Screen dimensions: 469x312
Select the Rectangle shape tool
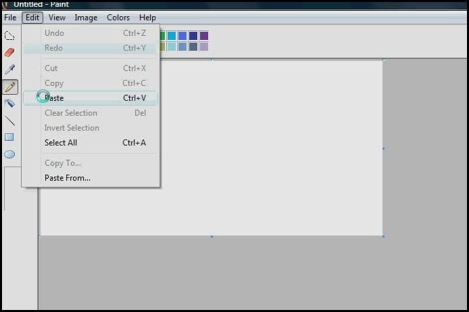click(9, 137)
